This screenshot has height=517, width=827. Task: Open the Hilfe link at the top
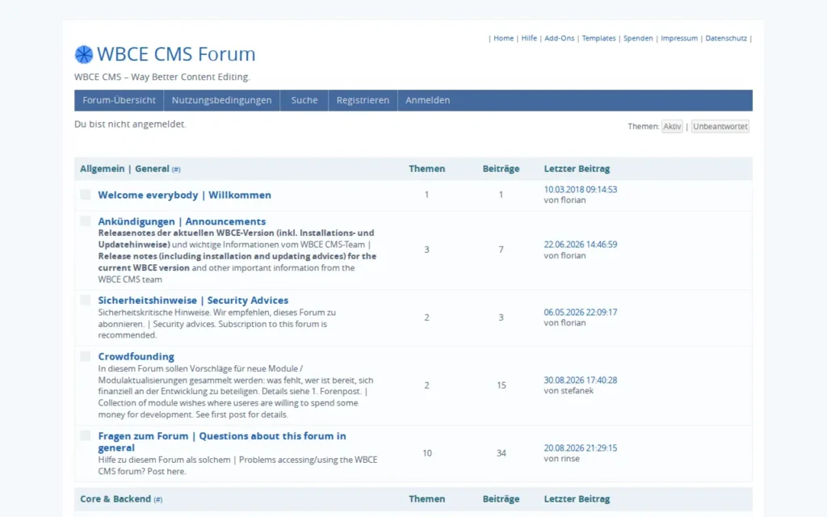pos(529,38)
